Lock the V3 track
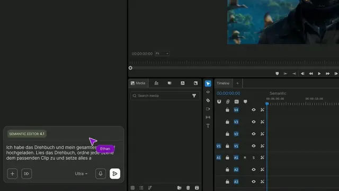Screen dimensions: 339x191 coord(227,122)
